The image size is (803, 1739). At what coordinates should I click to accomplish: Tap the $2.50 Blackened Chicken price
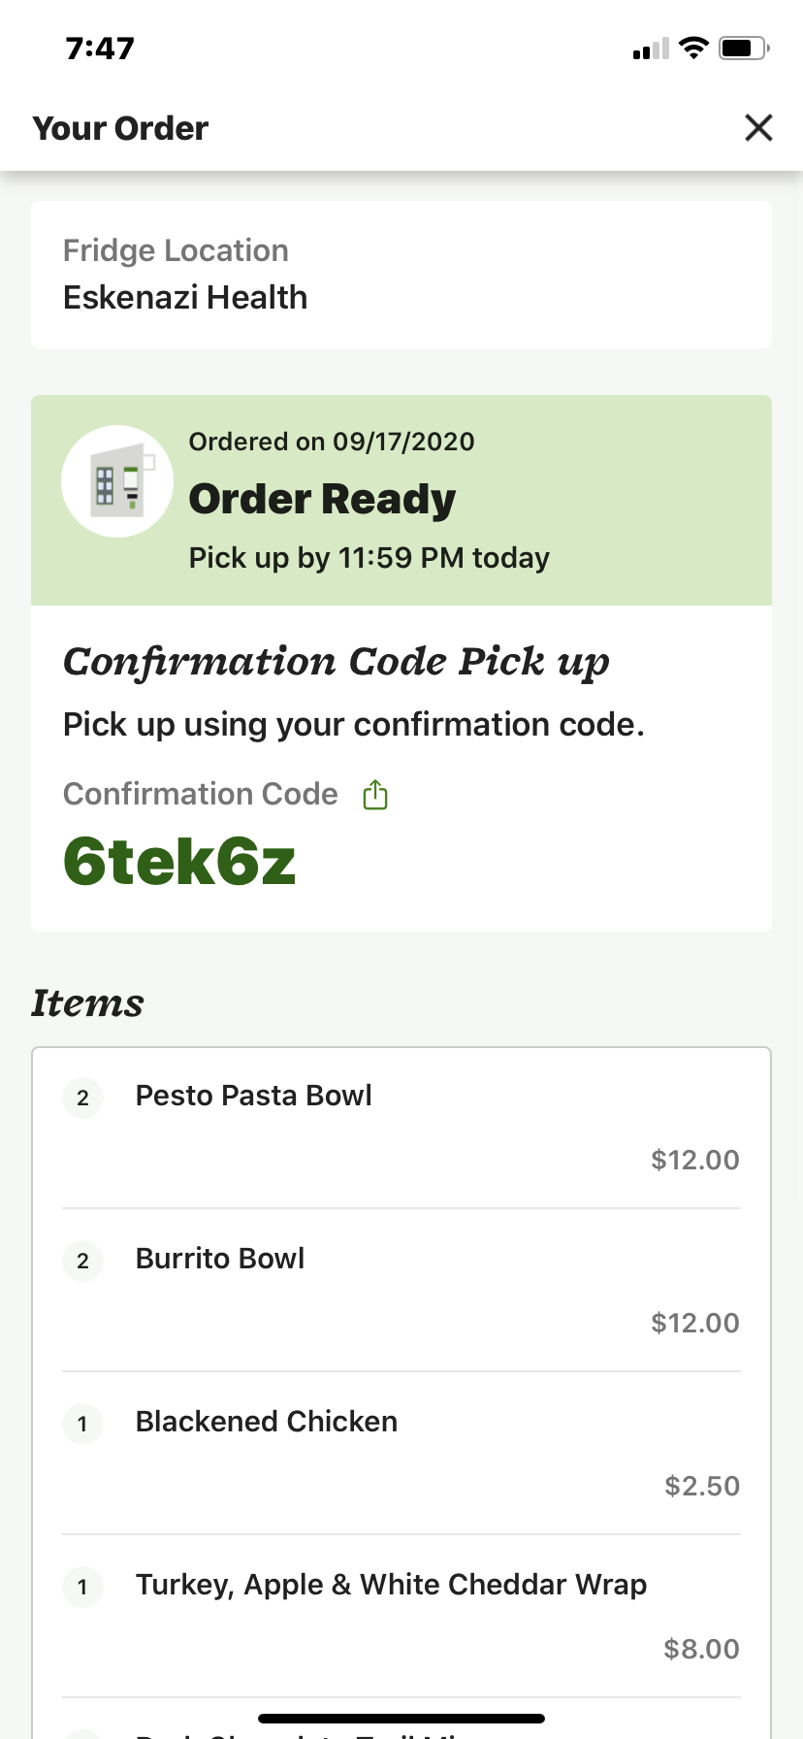point(702,1486)
